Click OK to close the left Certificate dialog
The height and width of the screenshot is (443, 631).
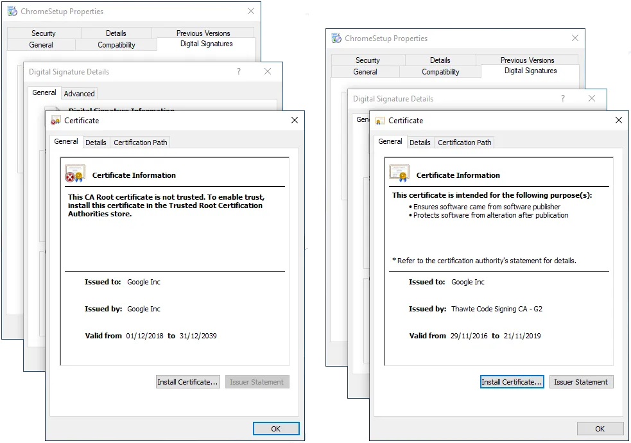[276, 428]
